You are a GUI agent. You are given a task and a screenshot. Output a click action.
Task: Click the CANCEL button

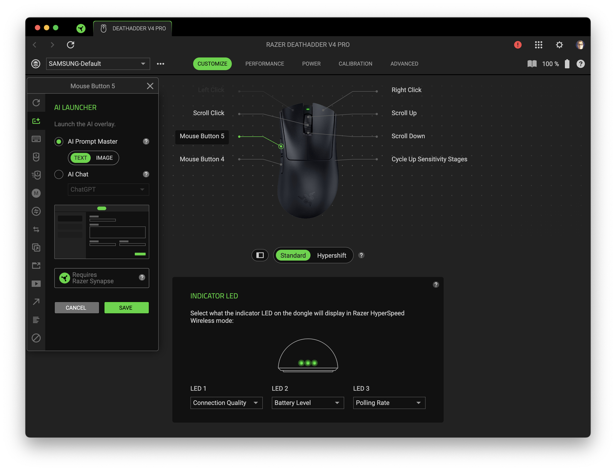77,308
